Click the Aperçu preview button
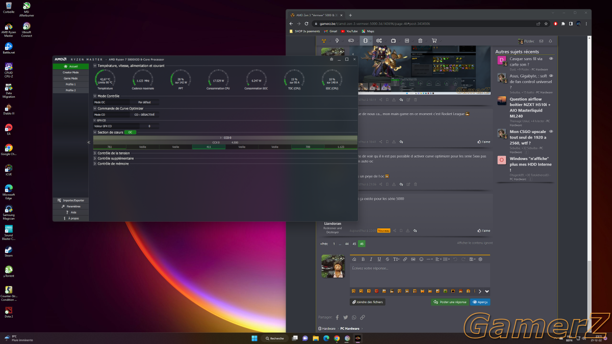Image resolution: width=612 pixels, height=344 pixels. point(480,302)
